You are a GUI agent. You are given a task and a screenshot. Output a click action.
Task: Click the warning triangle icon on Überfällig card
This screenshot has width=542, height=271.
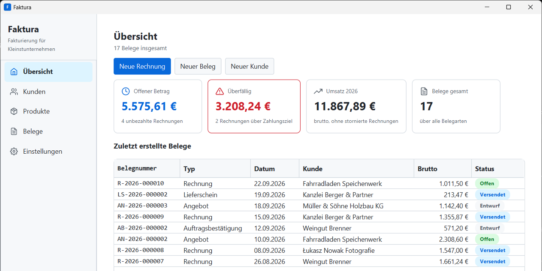[x=220, y=91]
